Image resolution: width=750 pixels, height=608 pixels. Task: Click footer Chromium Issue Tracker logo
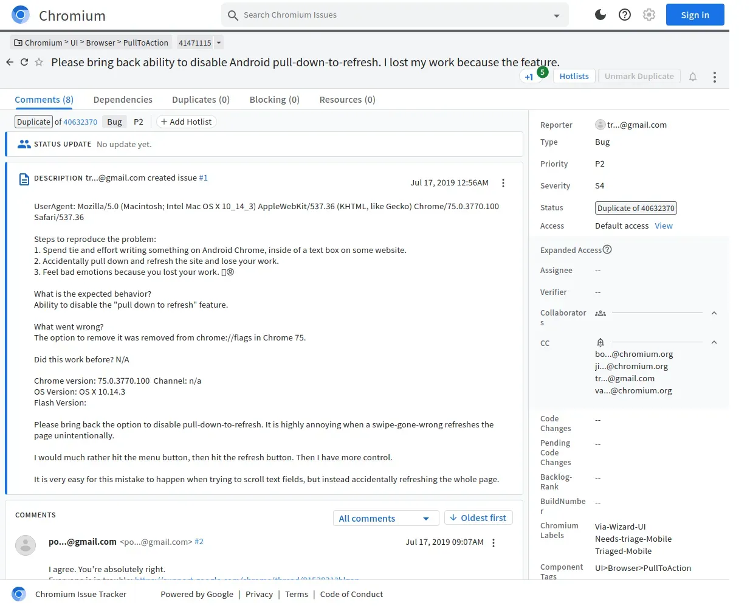pos(19,594)
